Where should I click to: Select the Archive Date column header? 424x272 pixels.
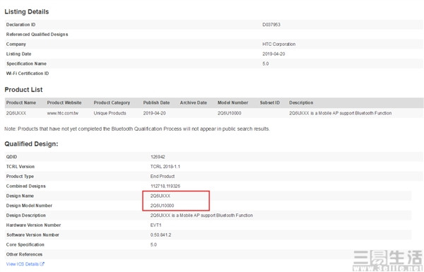[x=194, y=102]
